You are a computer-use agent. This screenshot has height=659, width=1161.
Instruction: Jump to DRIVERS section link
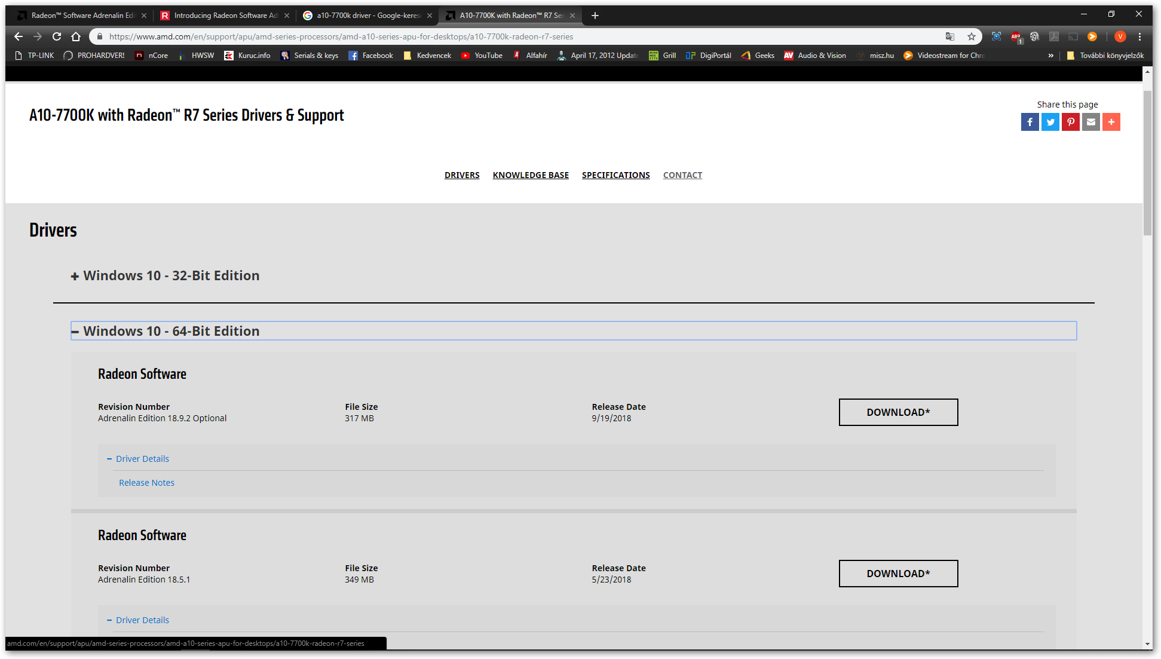click(462, 175)
